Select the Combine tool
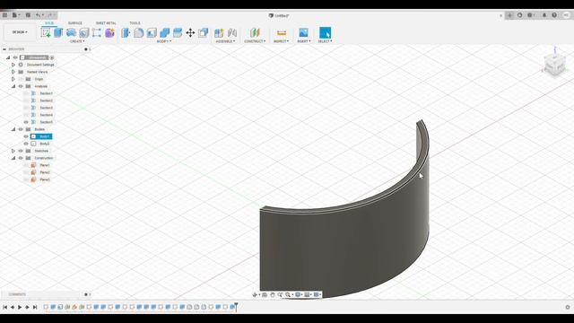Image resolution: width=574 pixels, height=323 pixels. [x=164, y=32]
